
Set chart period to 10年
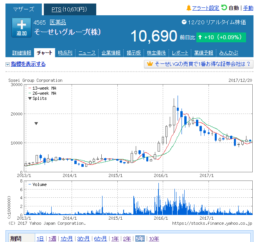pyautogui.click(x=154, y=239)
